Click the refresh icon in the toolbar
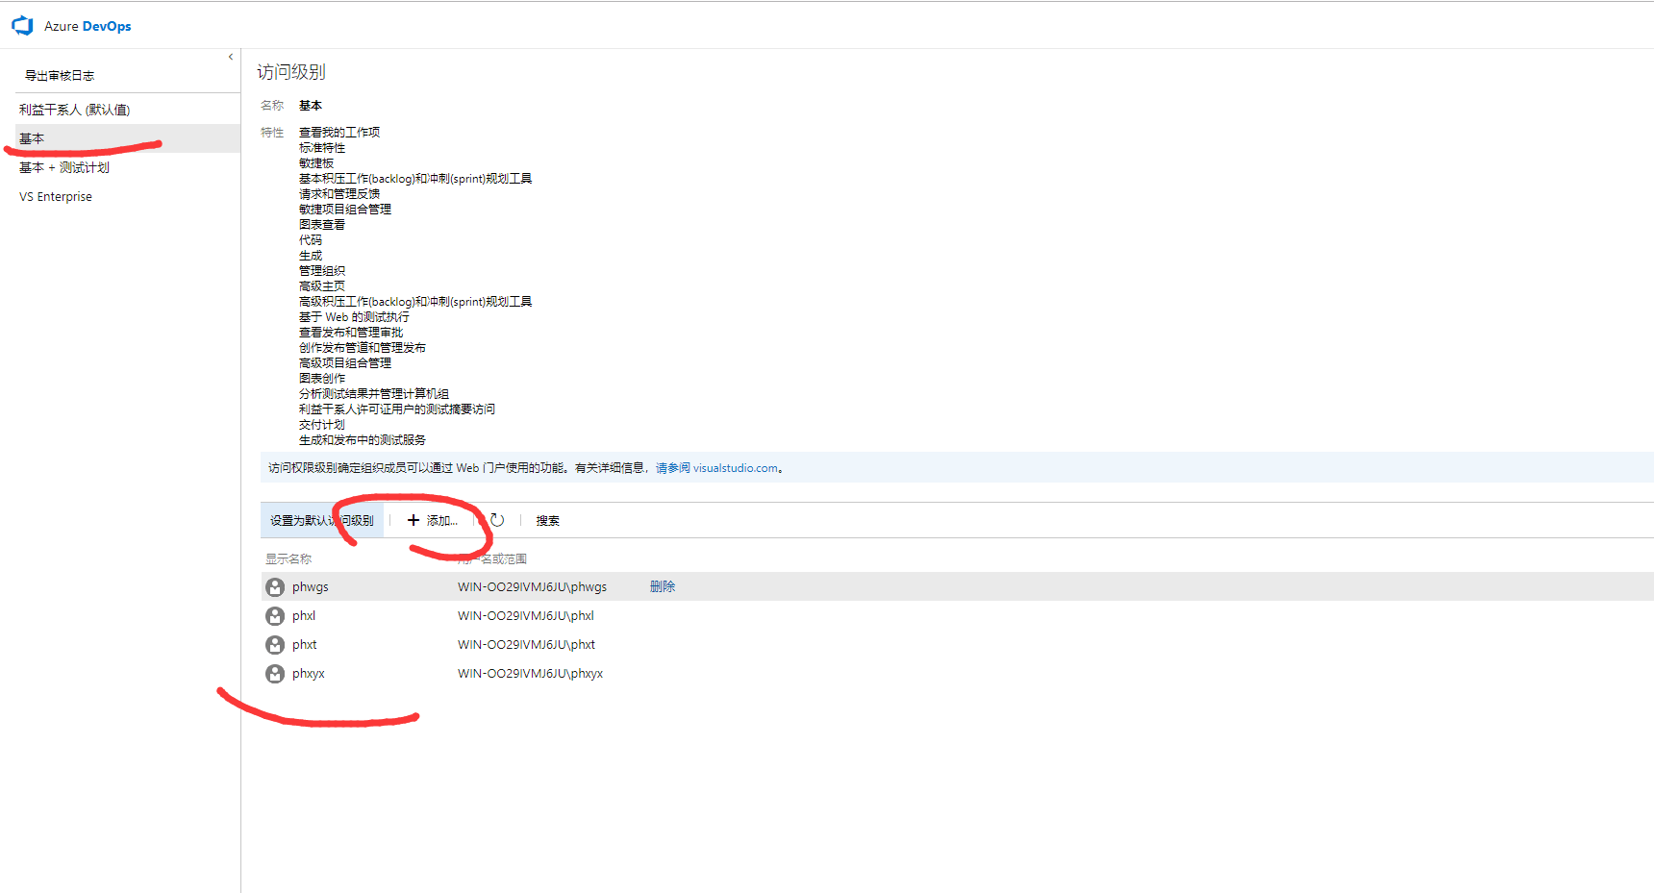This screenshot has width=1654, height=893. 497,520
